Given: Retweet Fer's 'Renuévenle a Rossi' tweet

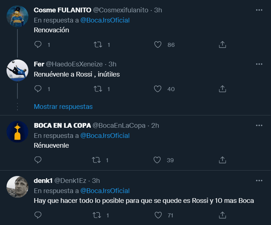Looking at the screenshot, I should 98,89.
